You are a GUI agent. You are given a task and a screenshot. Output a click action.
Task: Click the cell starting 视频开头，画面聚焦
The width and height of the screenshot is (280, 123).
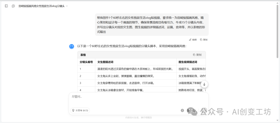tap(191, 69)
